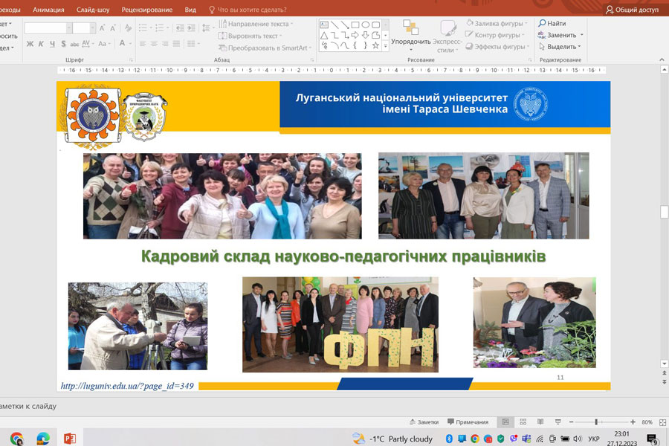This screenshot has height=446, width=669.
Task: Start slideshow from status bar icon
Action: 555,422
